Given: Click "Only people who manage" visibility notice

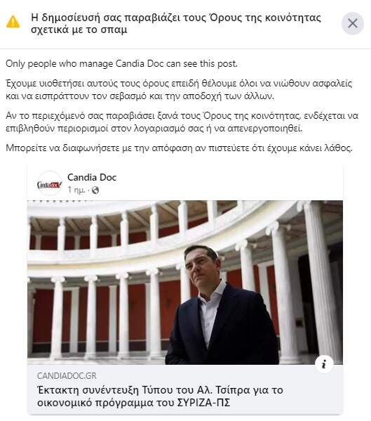Looking at the screenshot, I should pyautogui.click(x=59, y=64).
